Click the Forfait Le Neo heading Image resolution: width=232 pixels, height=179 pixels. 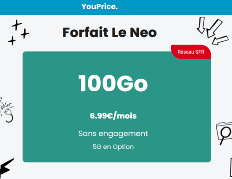tap(110, 32)
